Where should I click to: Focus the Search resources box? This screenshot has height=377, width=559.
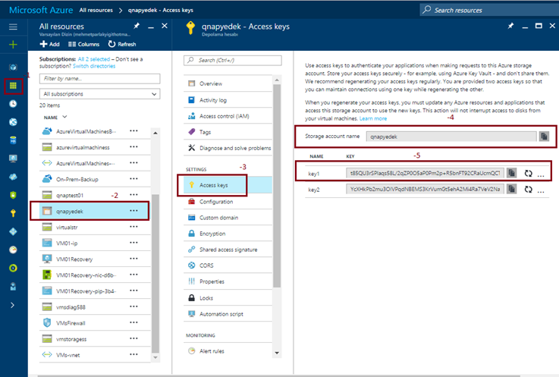[489, 10]
